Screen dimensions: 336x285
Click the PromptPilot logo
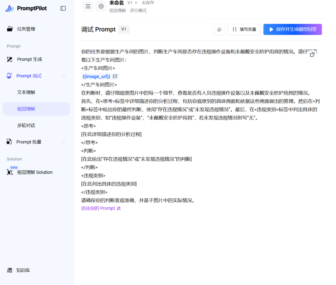click(26, 8)
